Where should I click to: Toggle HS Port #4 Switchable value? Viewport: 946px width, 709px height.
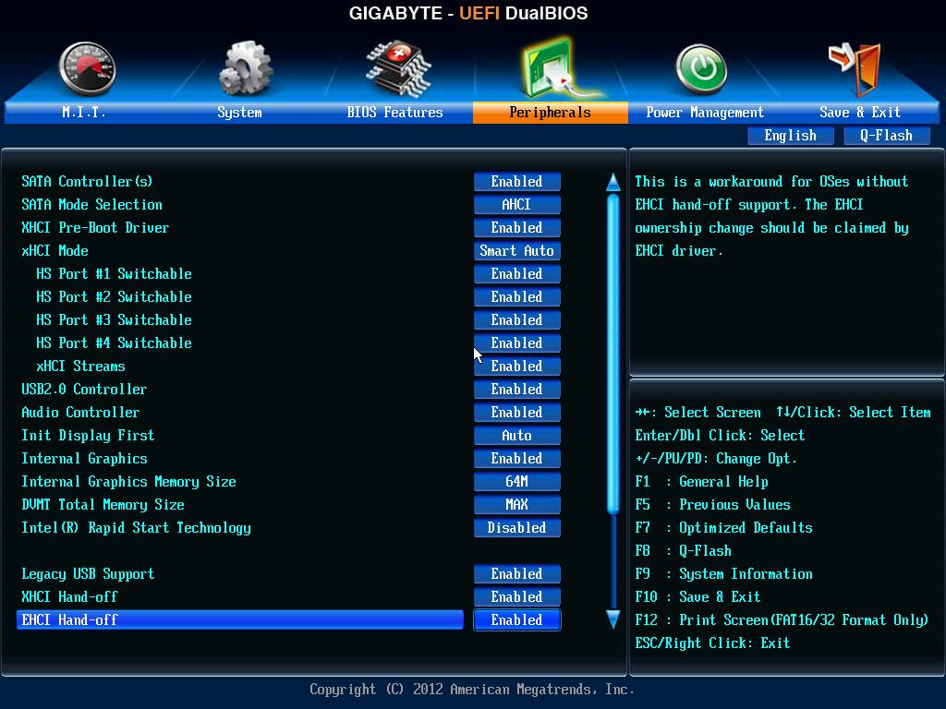[517, 343]
